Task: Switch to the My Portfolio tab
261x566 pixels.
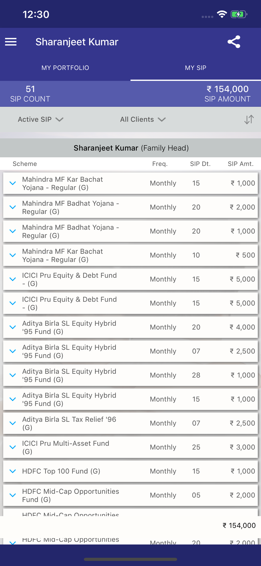Action: (65, 68)
